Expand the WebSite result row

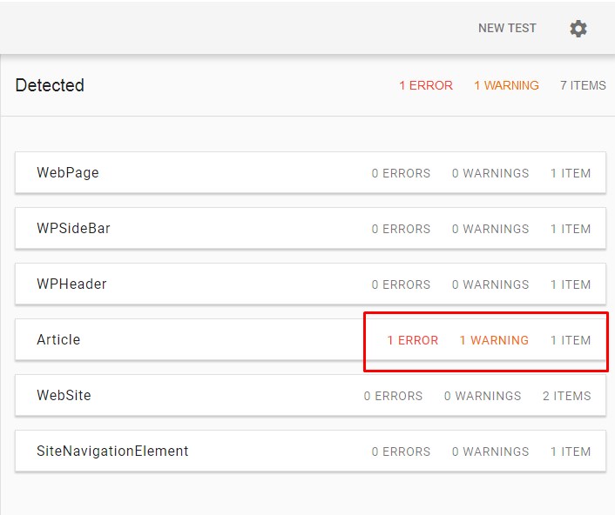point(310,395)
